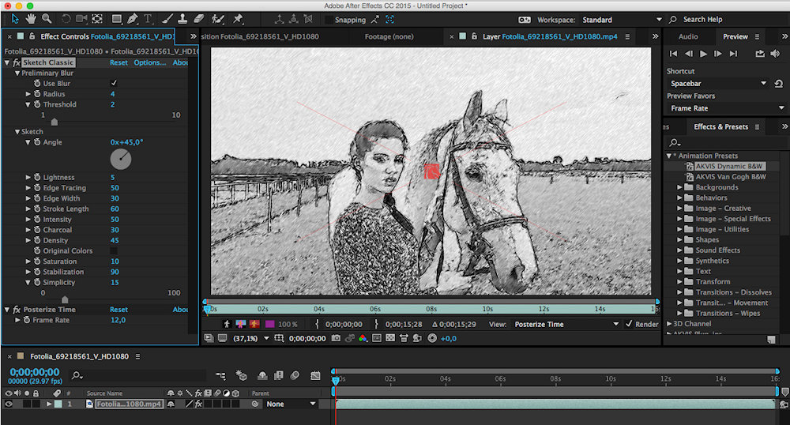Screen dimensions: 790x425
Task: Select the Puppet Pin tool
Action: click(239, 18)
